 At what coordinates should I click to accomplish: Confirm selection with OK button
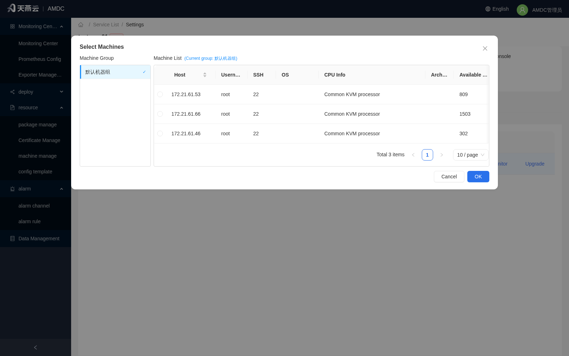tap(478, 177)
